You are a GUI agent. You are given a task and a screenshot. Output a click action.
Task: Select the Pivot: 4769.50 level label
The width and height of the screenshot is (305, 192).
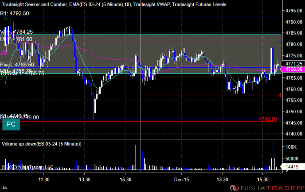coord(17,65)
